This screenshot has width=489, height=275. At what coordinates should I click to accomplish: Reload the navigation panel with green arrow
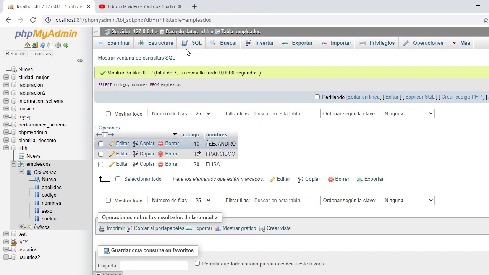(x=66, y=45)
